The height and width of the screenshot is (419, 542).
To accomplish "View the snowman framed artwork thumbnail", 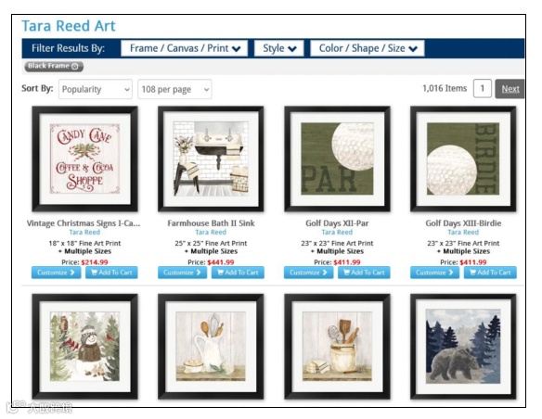I will point(84,347).
